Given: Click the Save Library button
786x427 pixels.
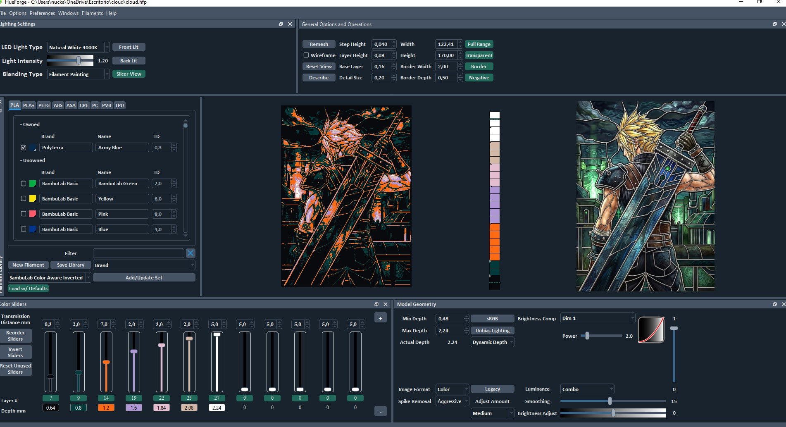Looking at the screenshot, I should (x=71, y=265).
